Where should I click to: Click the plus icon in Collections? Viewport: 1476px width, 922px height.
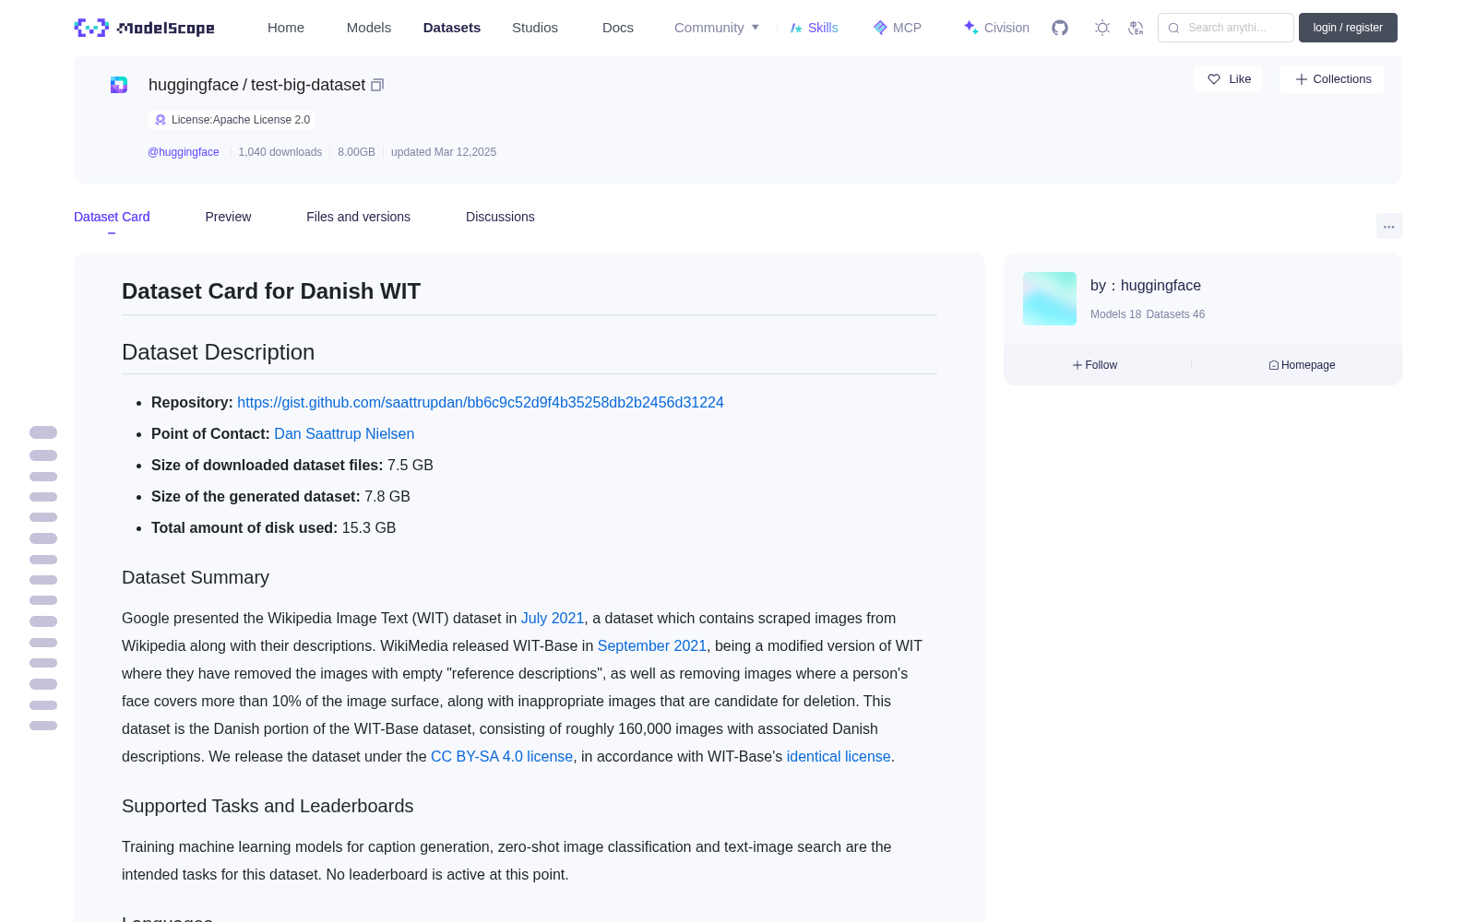[1302, 79]
